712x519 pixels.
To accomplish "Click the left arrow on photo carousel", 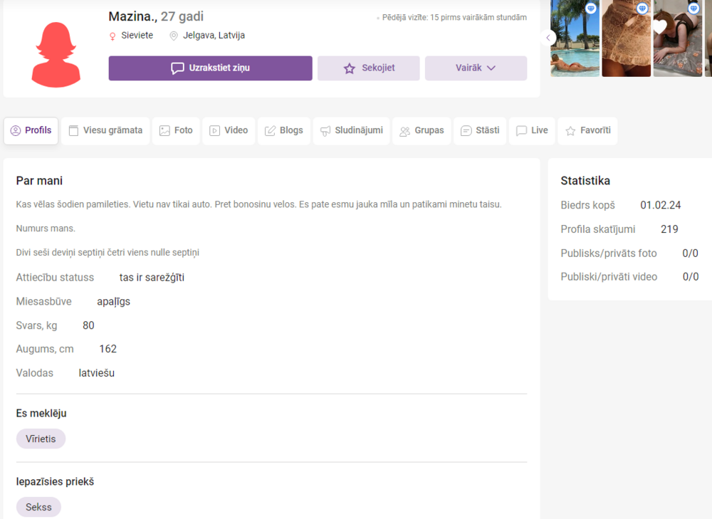I will tap(548, 38).
